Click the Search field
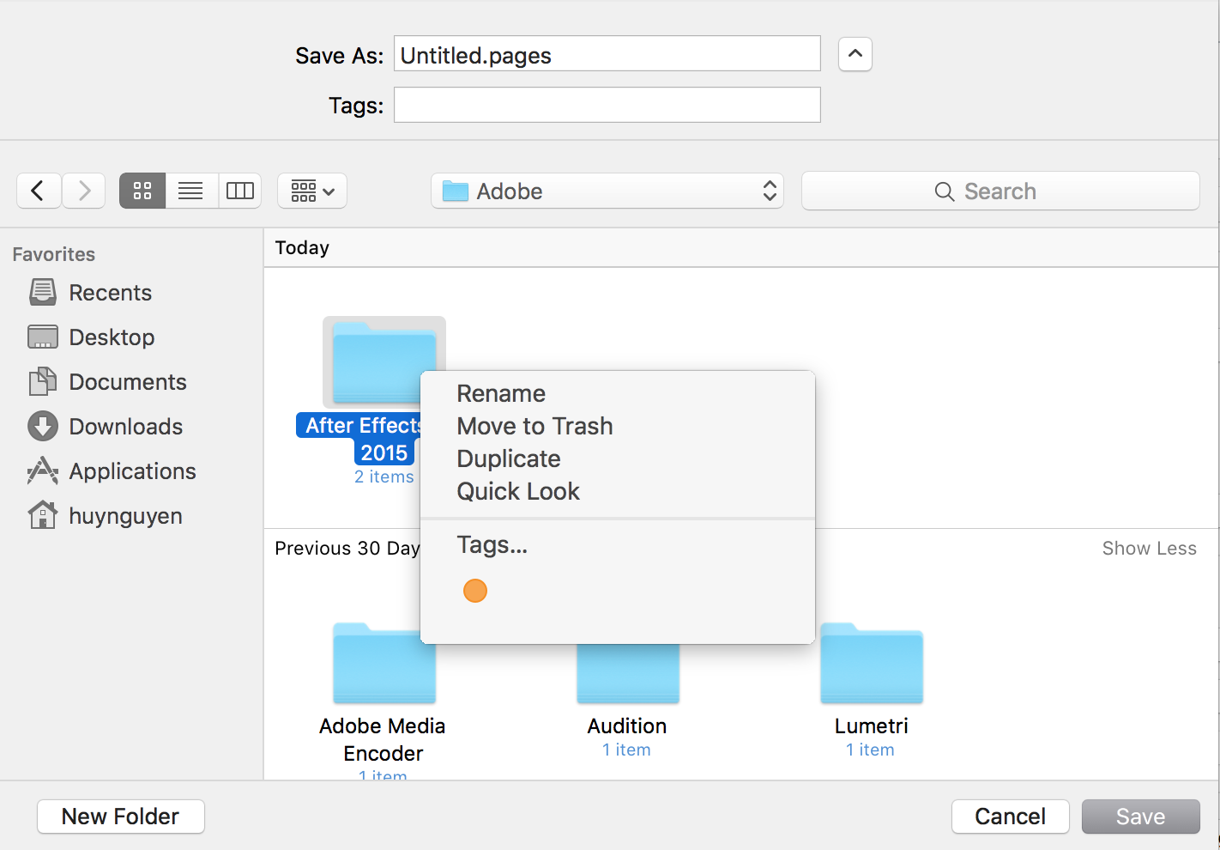This screenshot has width=1220, height=850. [x=1000, y=191]
